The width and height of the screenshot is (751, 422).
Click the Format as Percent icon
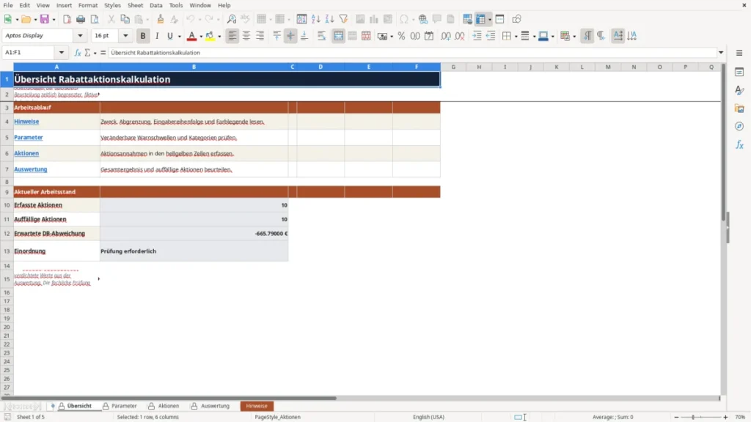(401, 36)
